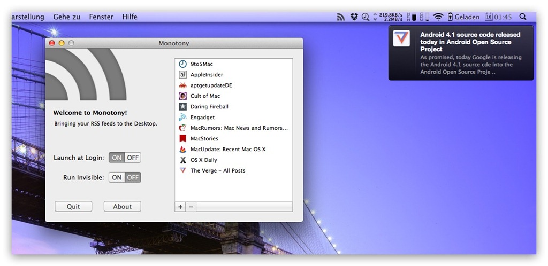The image size is (548, 266).
Task: Click the Verge icon in the notification
Action: [401, 38]
